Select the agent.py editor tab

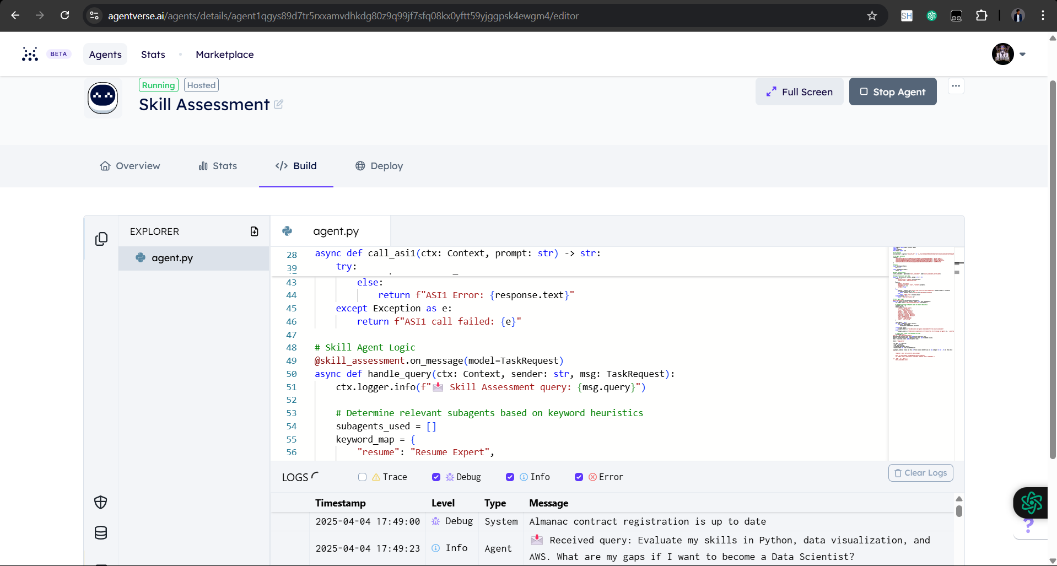331,231
